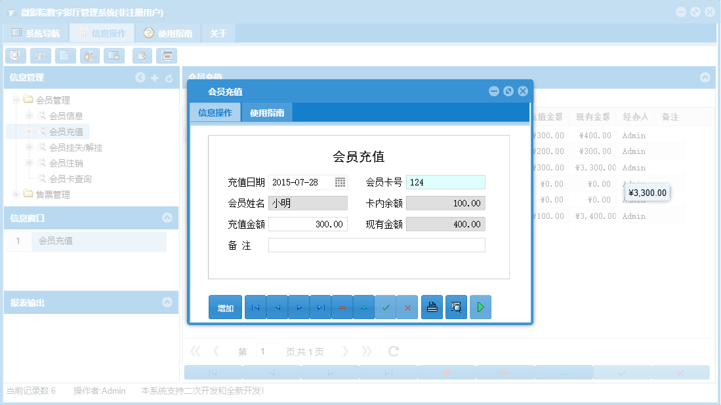The image size is (721, 405).
Task: Open print preview in the recharge dialog
Action: point(456,307)
